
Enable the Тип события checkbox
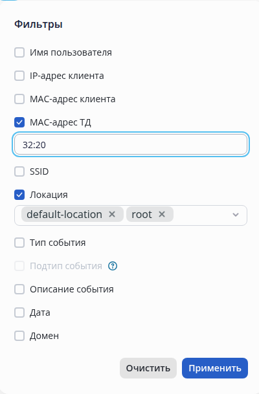19,243
